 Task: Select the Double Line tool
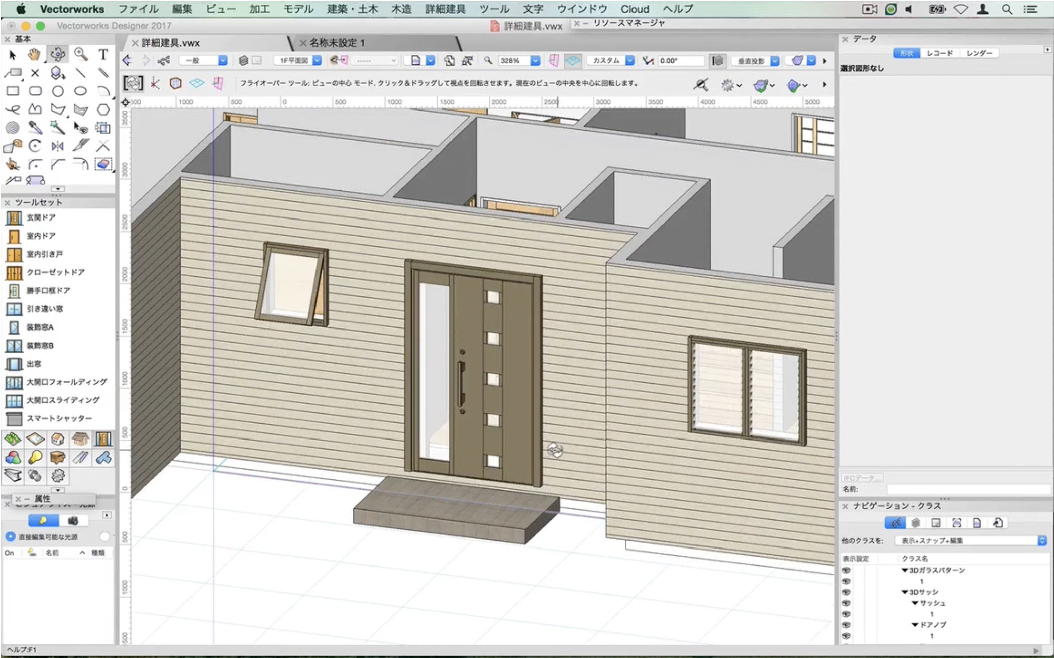coord(103,73)
